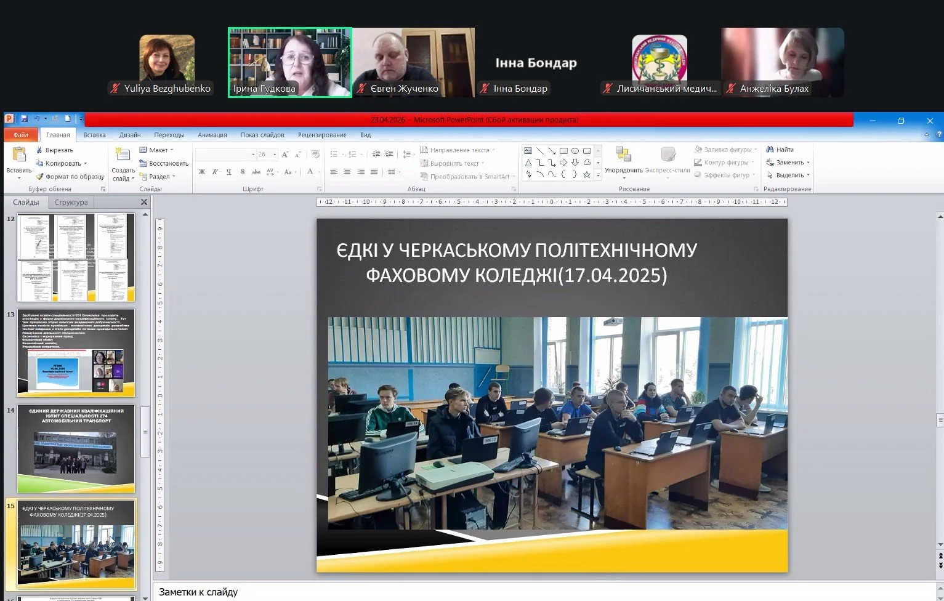The image size is (944, 601).
Task: Open the Упорядочить arrange dropdown
Action: click(624, 163)
